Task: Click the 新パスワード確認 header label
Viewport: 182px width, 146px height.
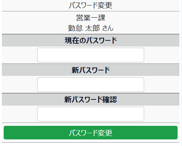Action: coord(91,99)
